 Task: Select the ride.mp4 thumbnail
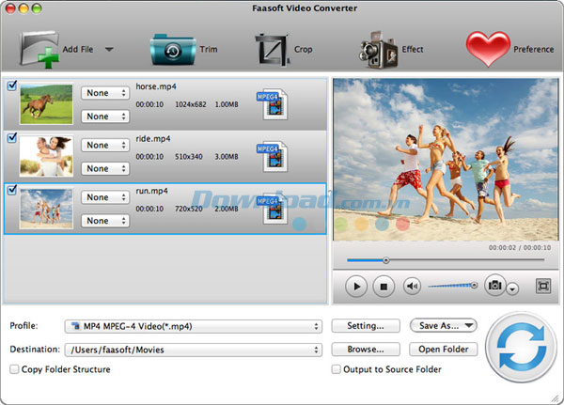click(x=46, y=156)
